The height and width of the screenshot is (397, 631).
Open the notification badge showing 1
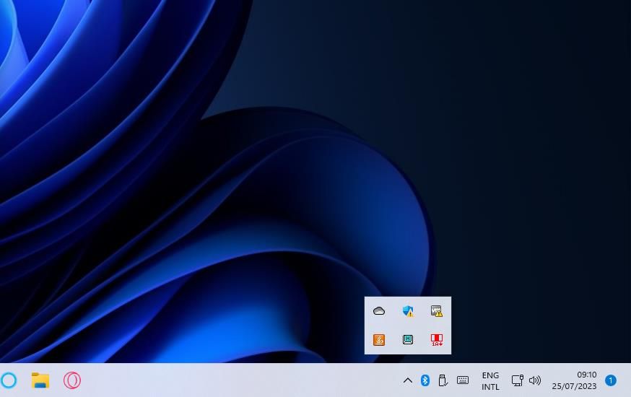pyautogui.click(x=610, y=380)
